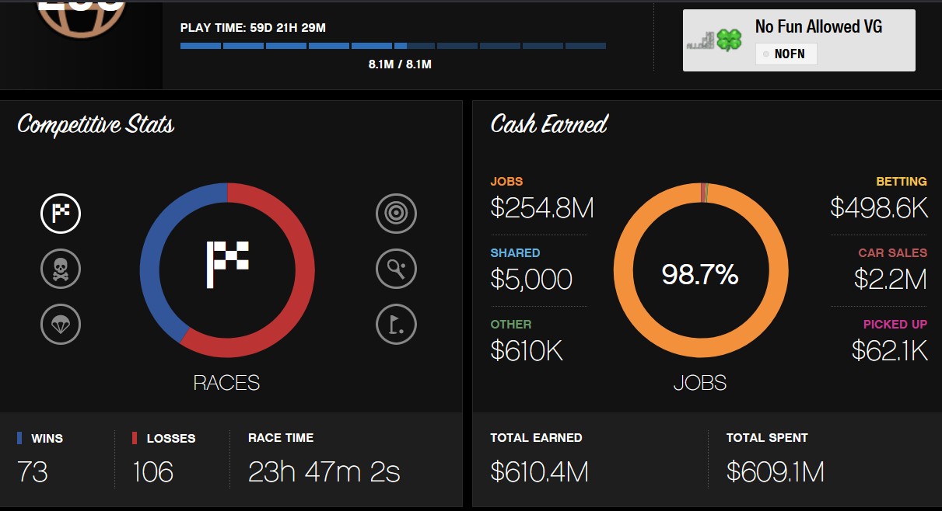Click the 8.1M / 8.1M RP text
Viewport: 942px width, 511px height.
coord(400,64)
